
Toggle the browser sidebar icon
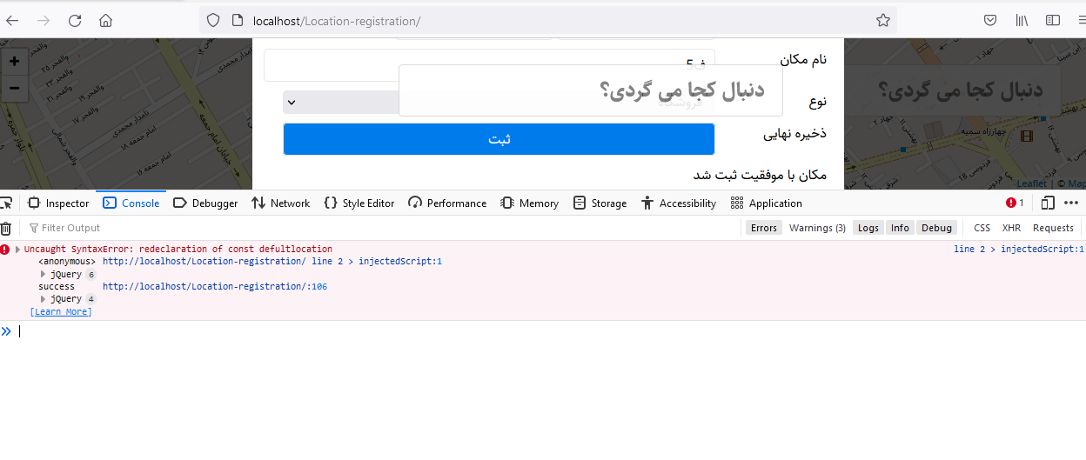1053,20
